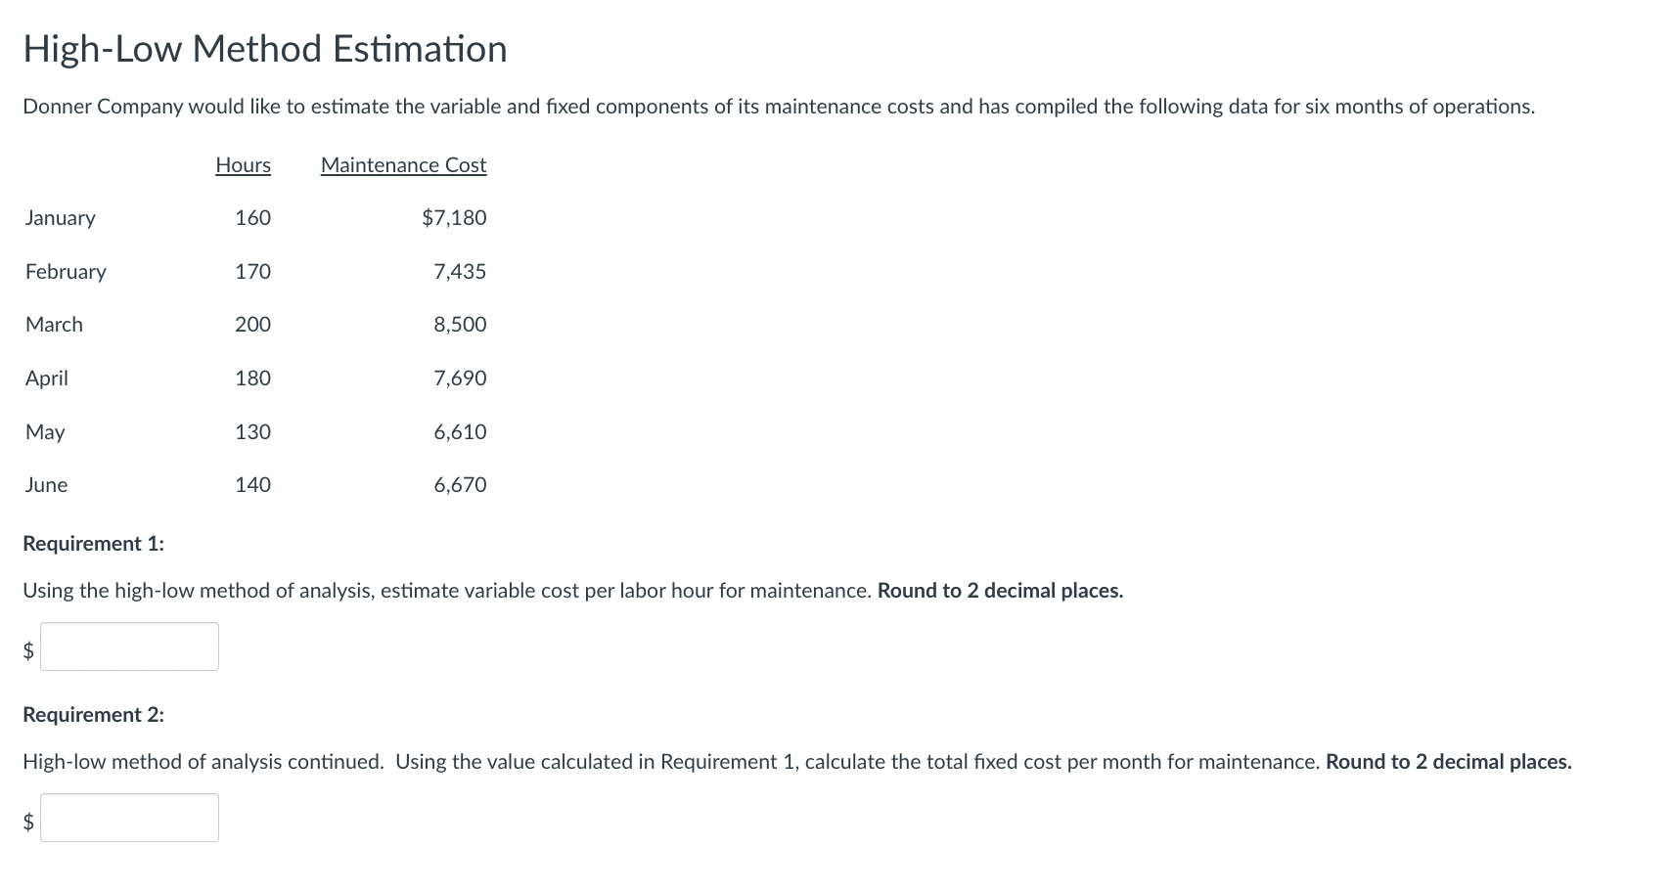Click the Requirement 1 variable cost input field
Viewport: 1671px width, 892px height.
point(129,647)
